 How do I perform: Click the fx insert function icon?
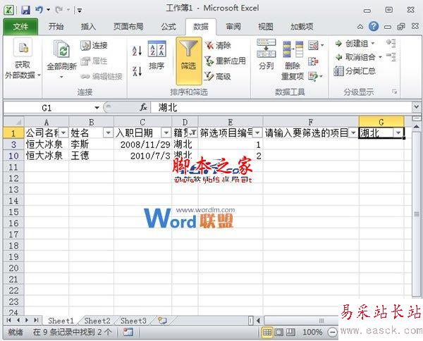144,108
